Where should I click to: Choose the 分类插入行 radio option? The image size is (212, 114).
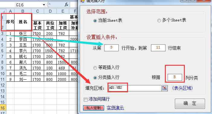[x=95, y=78]
